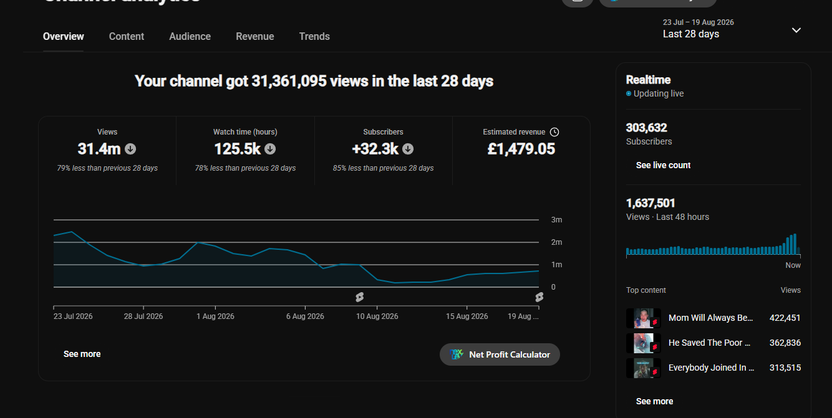This screenshot has height=418, width=832.
Task: Open the Net Profit Calculator button
Action: pos(500,354)
